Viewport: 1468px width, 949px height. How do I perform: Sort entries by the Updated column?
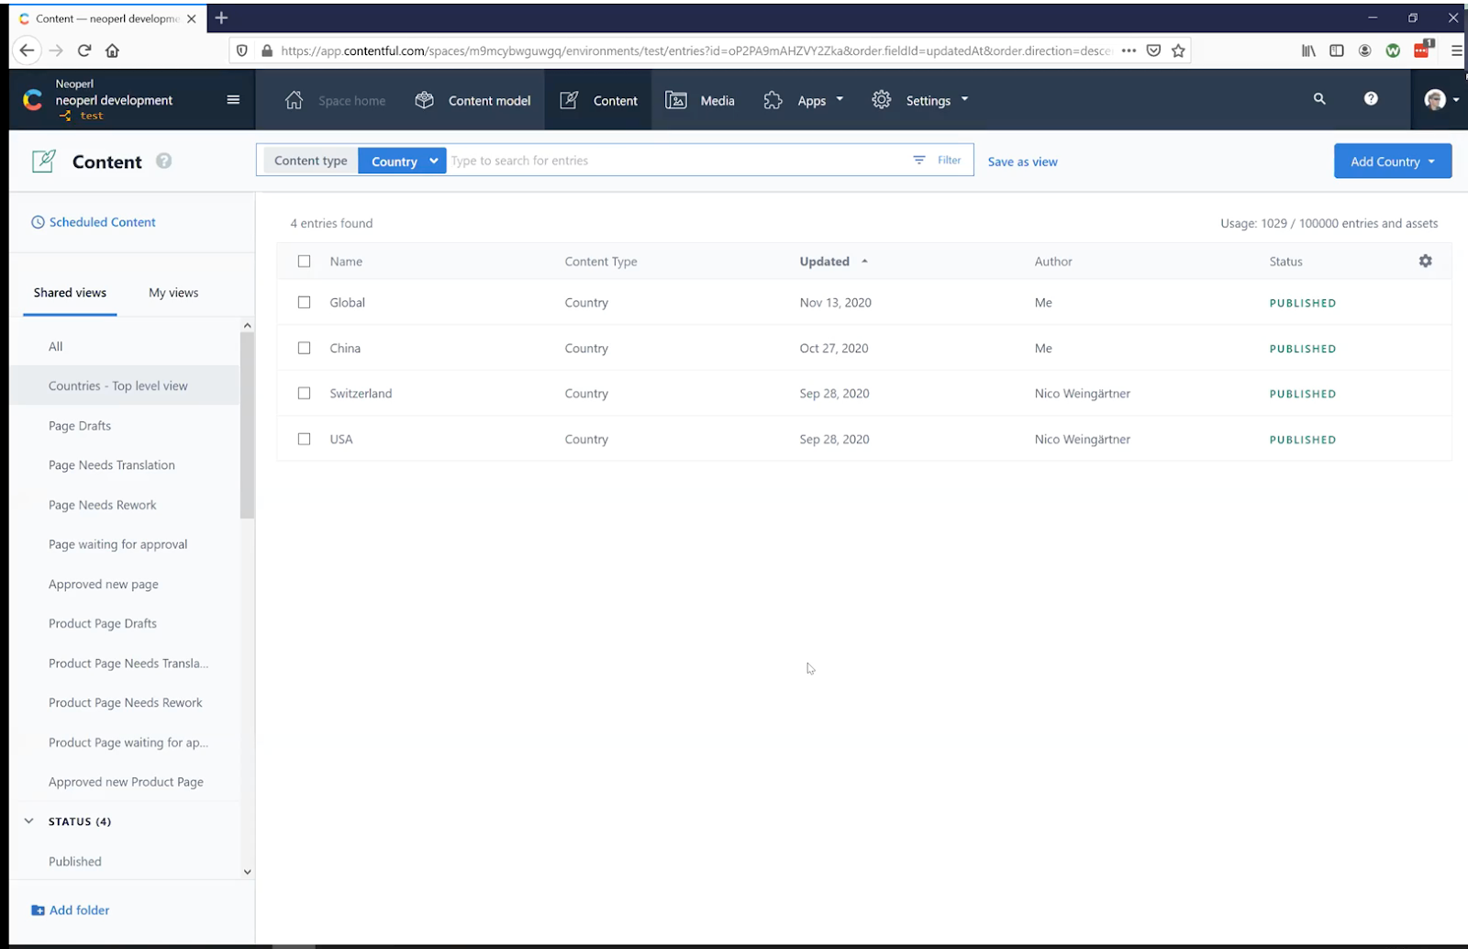point(833,262)
